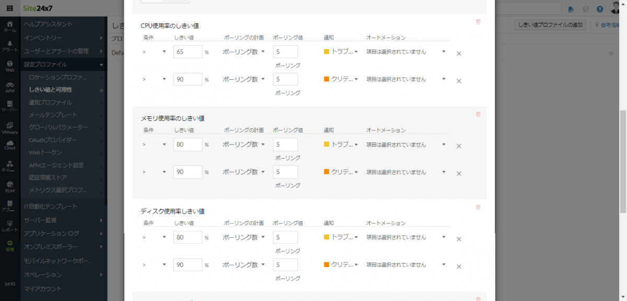
Task: Remove the memory 90% threshold row with X
Action: click(459, 174)
